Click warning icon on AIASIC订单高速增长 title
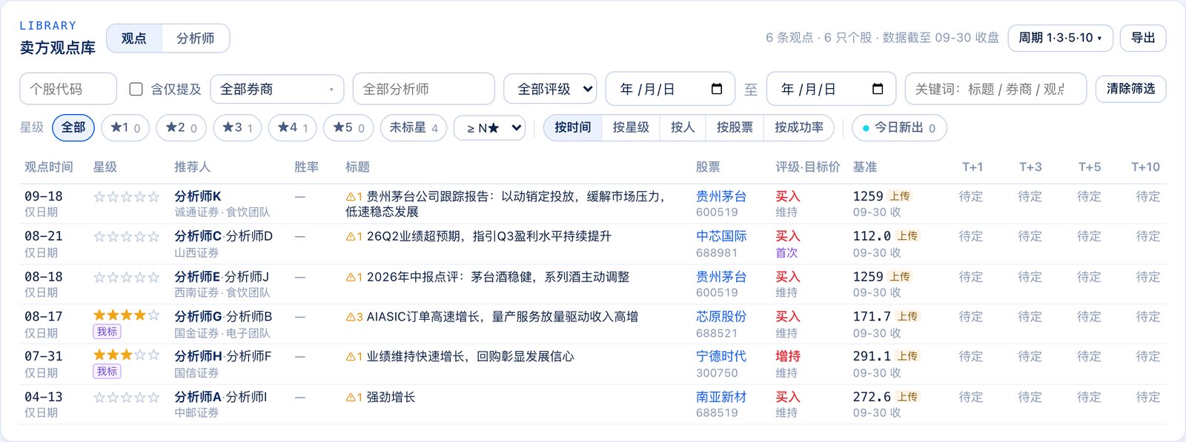The width and height of the screenshot is (1186, 442). pos(351,317)
